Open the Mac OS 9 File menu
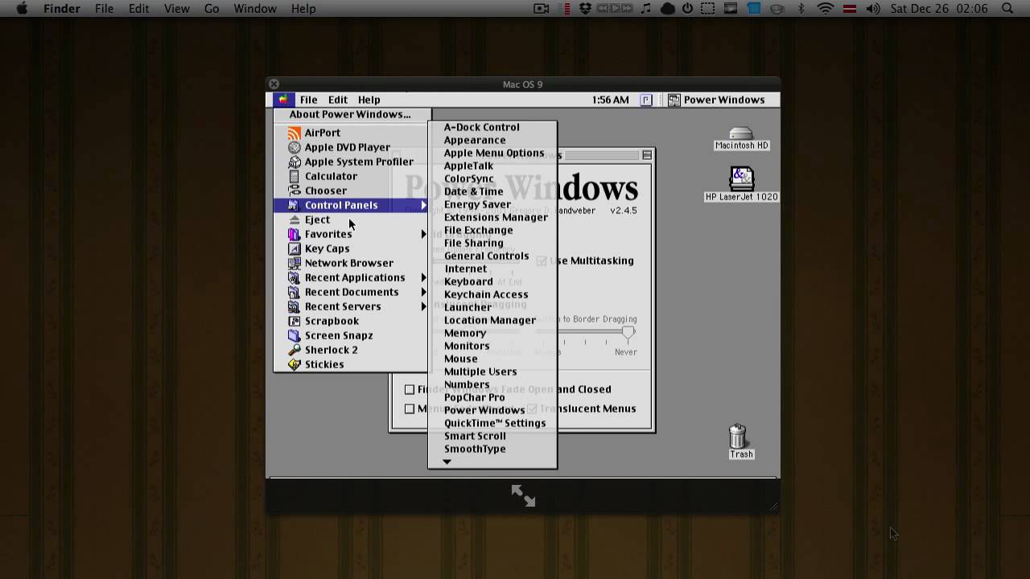Viewport: 1030px width, 579px height. point(308,100)
